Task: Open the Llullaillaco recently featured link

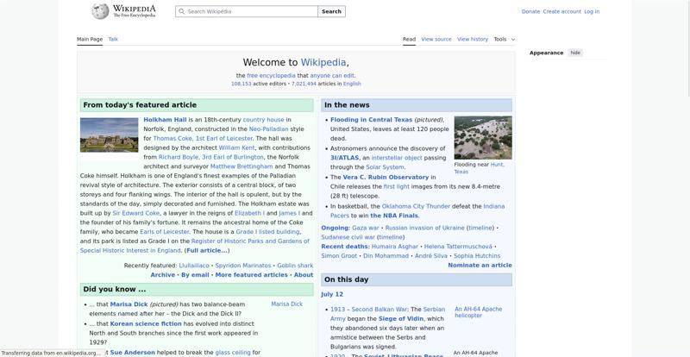Action: [194, 266]
